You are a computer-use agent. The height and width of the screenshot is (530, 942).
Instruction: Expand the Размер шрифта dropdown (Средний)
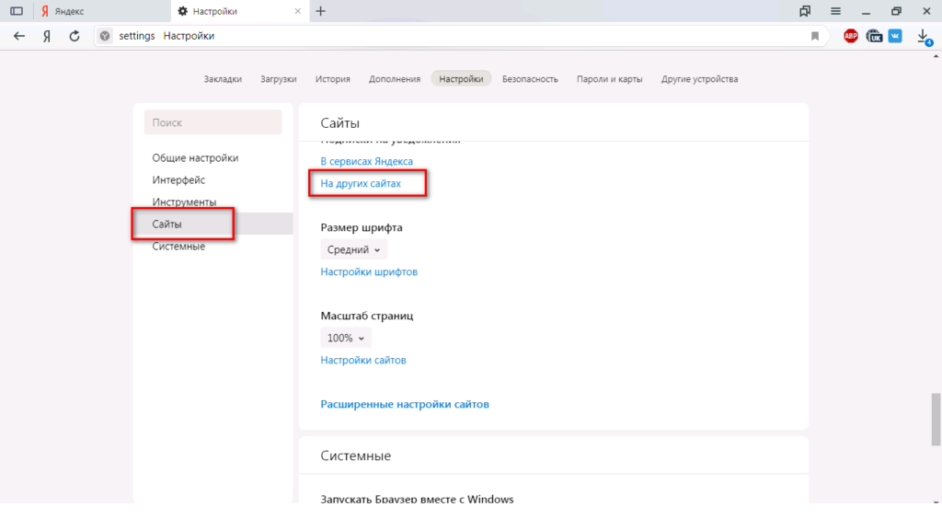click(354, 249)
